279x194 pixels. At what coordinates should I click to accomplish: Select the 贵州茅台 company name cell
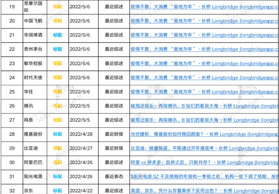point(35,49)
